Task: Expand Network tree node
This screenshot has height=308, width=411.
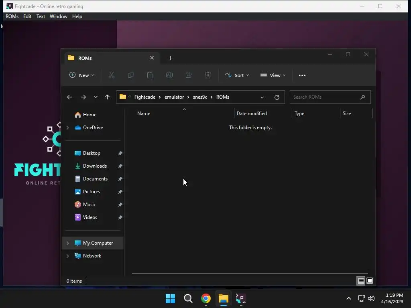Action: pyautogui.click(x=67, y=256)
